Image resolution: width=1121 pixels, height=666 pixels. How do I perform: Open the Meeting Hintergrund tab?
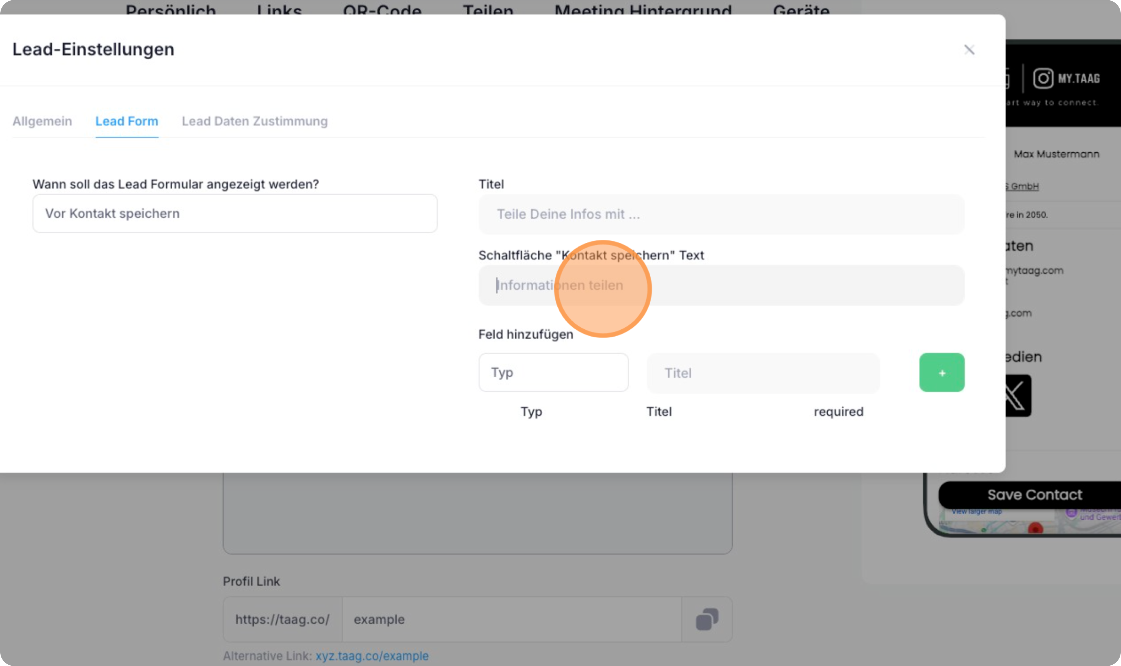[x=642, y=9]
